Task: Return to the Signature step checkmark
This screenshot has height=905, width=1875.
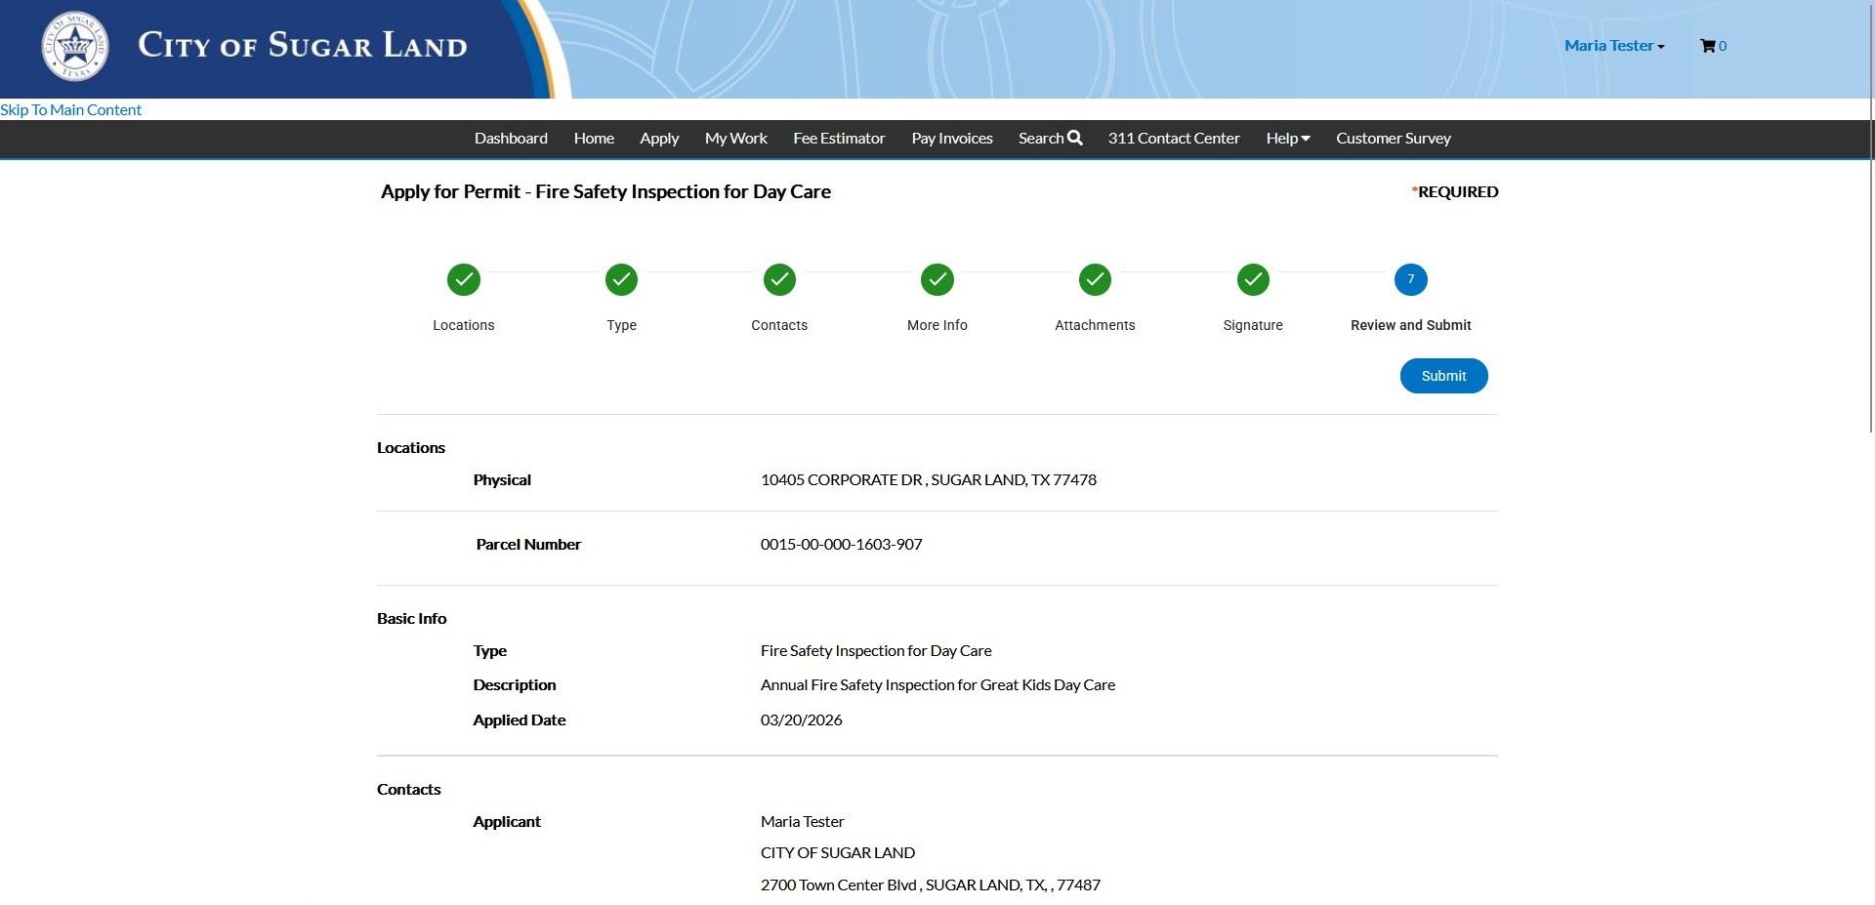Action: 1253,280
